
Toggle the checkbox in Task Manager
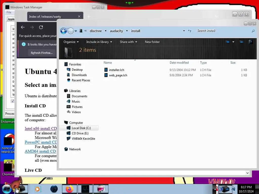[x=13, y=101]
